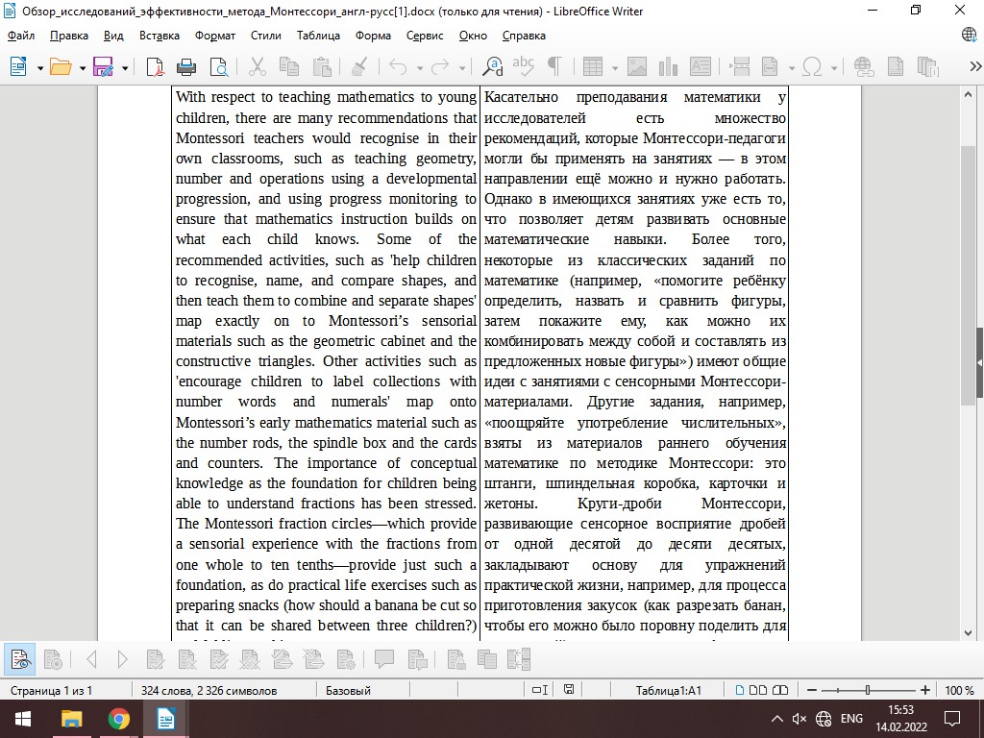Click the document save status icon
Screen dimensions: 984x738
[x=569, y=690]
